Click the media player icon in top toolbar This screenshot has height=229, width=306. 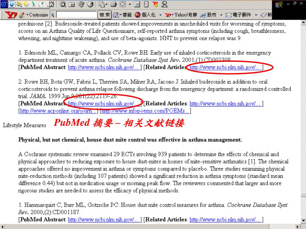coord(4,4)
